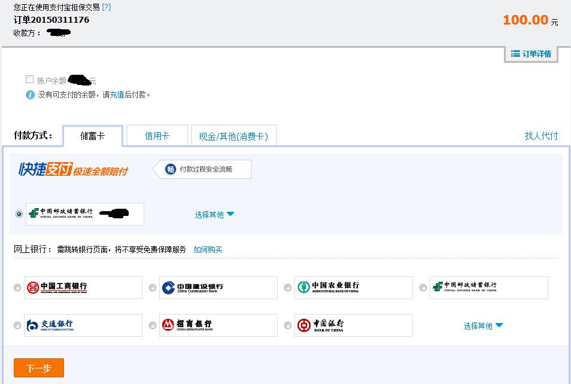Switch to the 信用卡 tab
The width and height of the screenshot is (571, 384).
pos(157,136)
